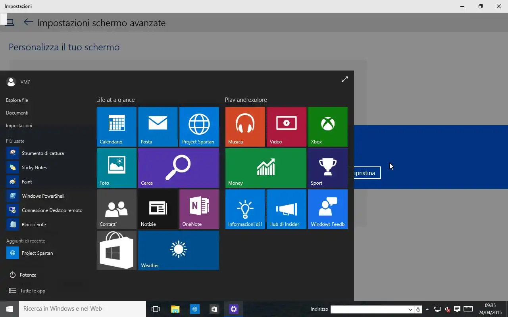
Task: Open the touch keyboard icon
Action: (468, 309)
